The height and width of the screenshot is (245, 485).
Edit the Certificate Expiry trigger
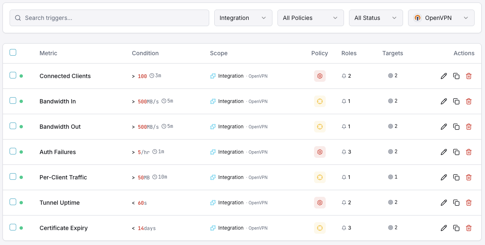click(x=444, y=228)
